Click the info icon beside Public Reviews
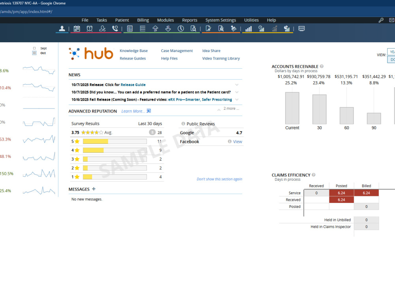 (x=183, y=124)
